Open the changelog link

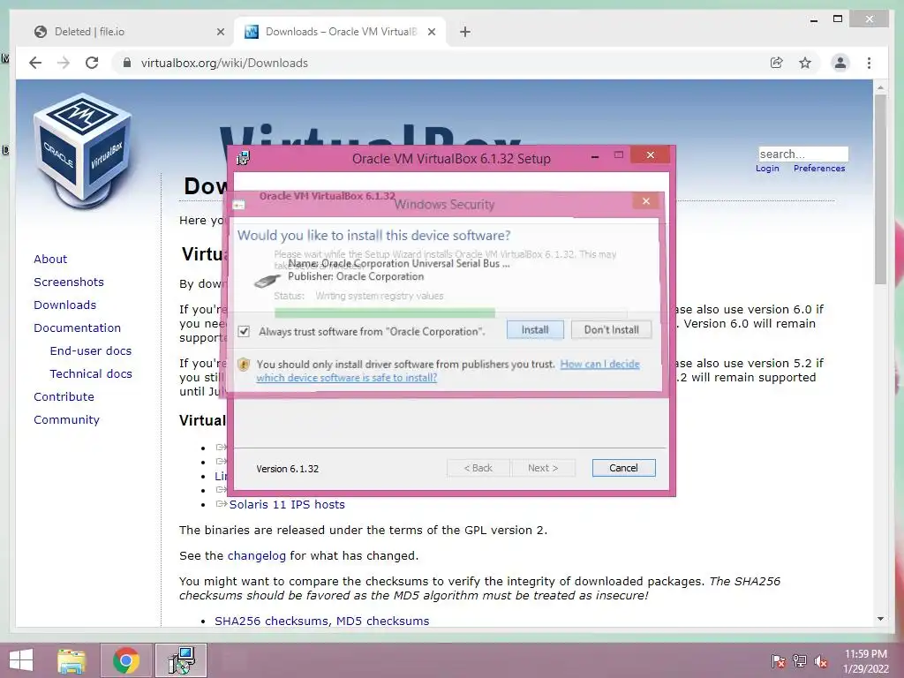257,556
